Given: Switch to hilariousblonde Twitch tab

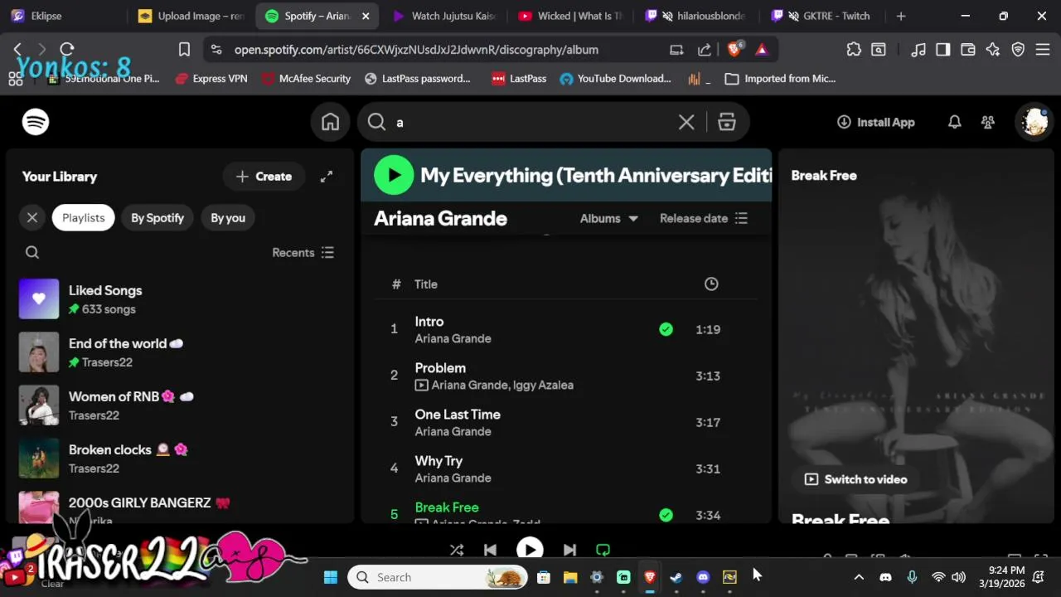Looking at the screenshot, I should pyautogui.click(x=696, y=16).
